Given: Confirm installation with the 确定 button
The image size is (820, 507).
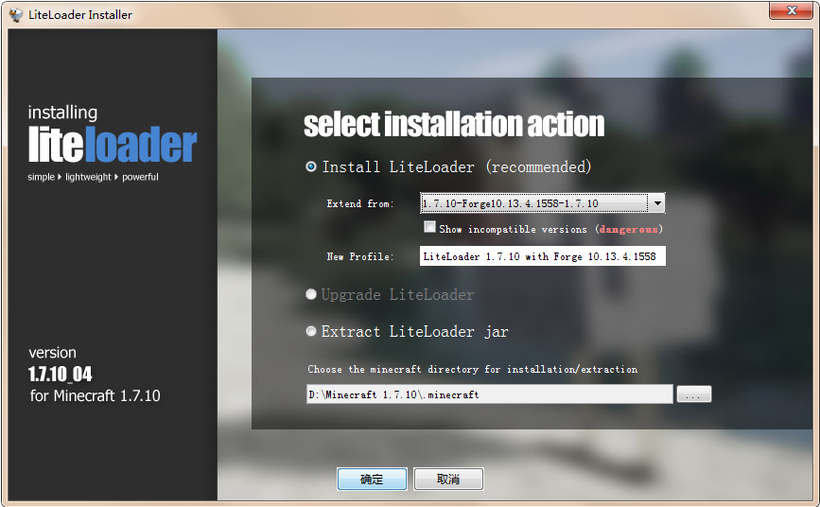Looking at the screenshot, I should pyautogui.click(x=372, y=479).
